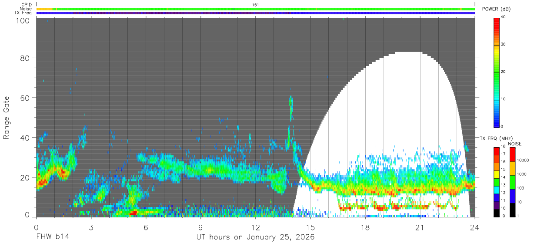Screen dimensions: 534x246
Task: Click UT hour tick label 15
Action: tap(310, 227)
